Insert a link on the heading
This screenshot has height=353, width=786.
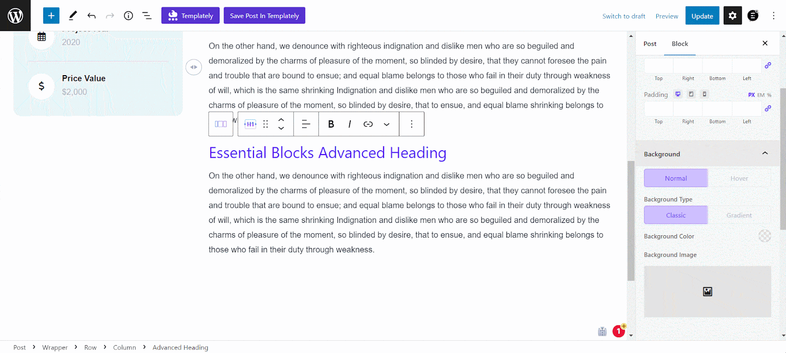368,124
